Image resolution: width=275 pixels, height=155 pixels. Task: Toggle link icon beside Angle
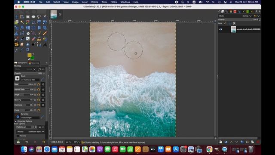point(43,95)
